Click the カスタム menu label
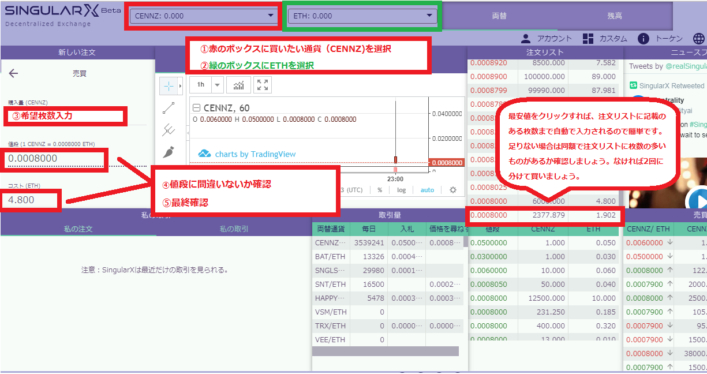The height and width of the screenshot is (374, 707). [x=613, y=39]
